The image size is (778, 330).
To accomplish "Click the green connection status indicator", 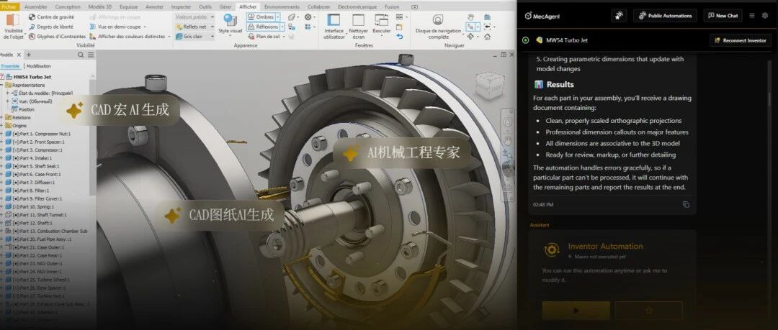I will 526,40.
